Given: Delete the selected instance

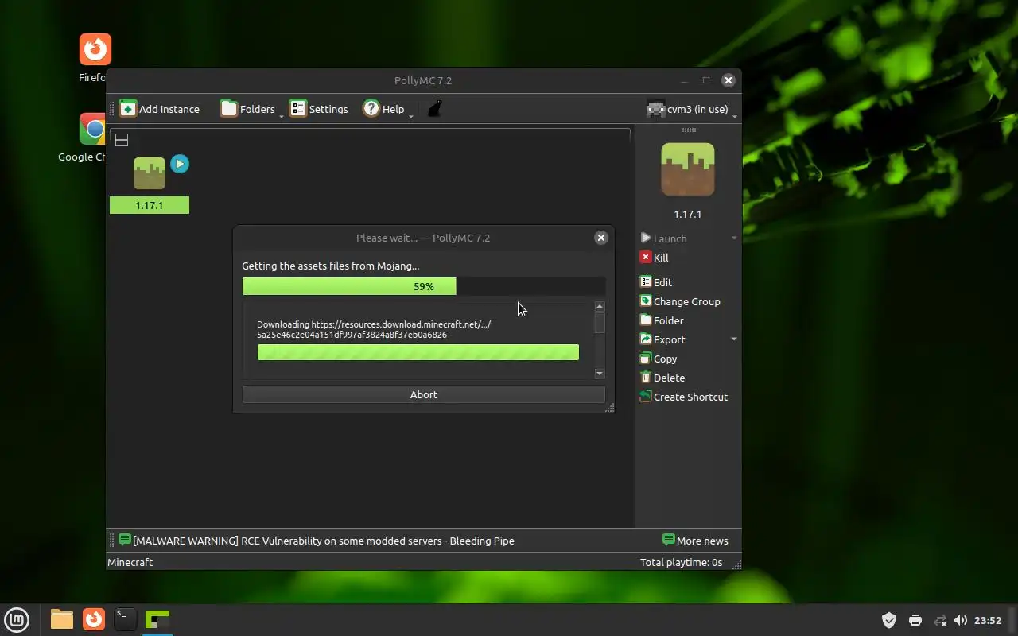Looking at the screenshot, I should click(662, 378).
